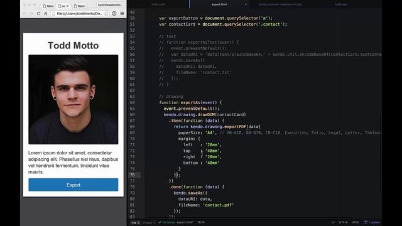Screen dimensions: 402x226
Task: Click the Chrome home icon
Action: click(x=46, y=14)
